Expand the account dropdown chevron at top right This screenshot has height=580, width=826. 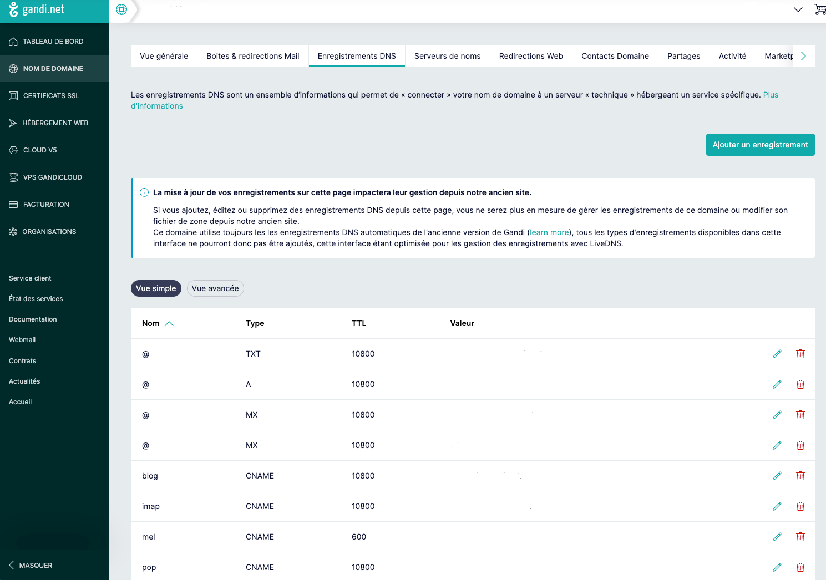tap(798, 9)
